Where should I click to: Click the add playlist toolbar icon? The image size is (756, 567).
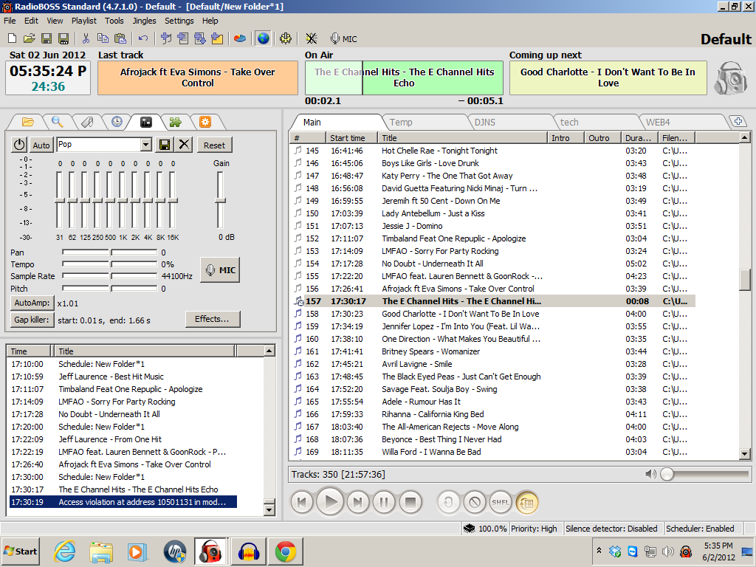click(x=183, y=38)
